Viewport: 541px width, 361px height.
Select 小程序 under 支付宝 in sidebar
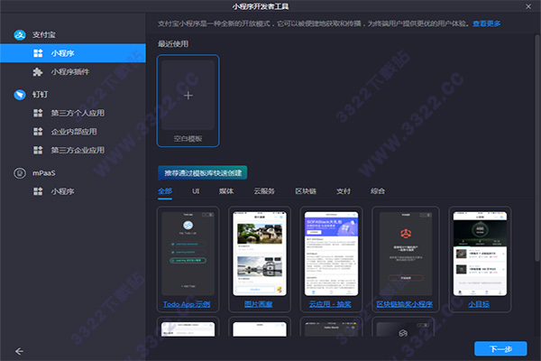(73, 53)
